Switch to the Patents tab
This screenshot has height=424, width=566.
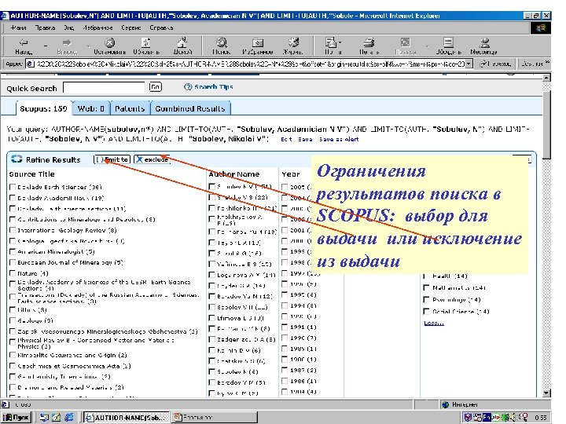[x=130, y=108]
